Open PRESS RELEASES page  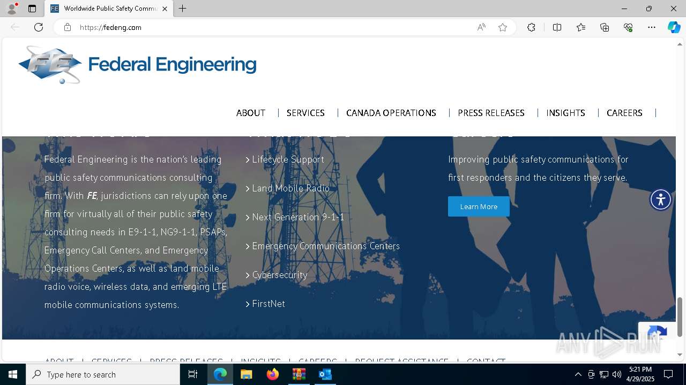491,113
